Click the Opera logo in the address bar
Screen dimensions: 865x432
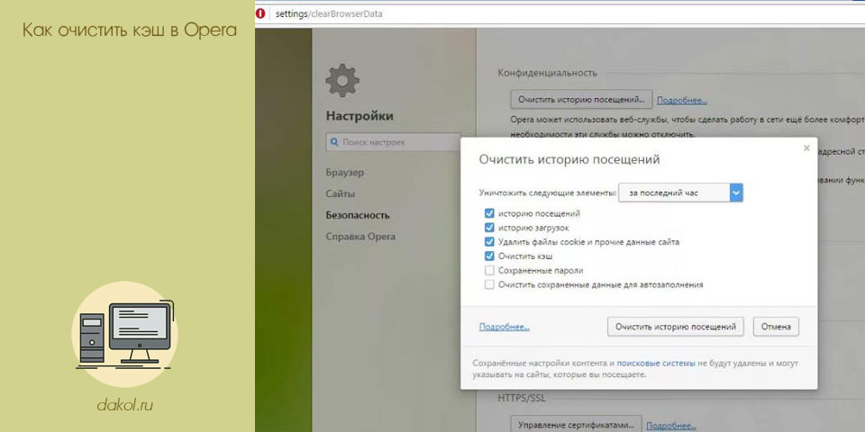261,13
